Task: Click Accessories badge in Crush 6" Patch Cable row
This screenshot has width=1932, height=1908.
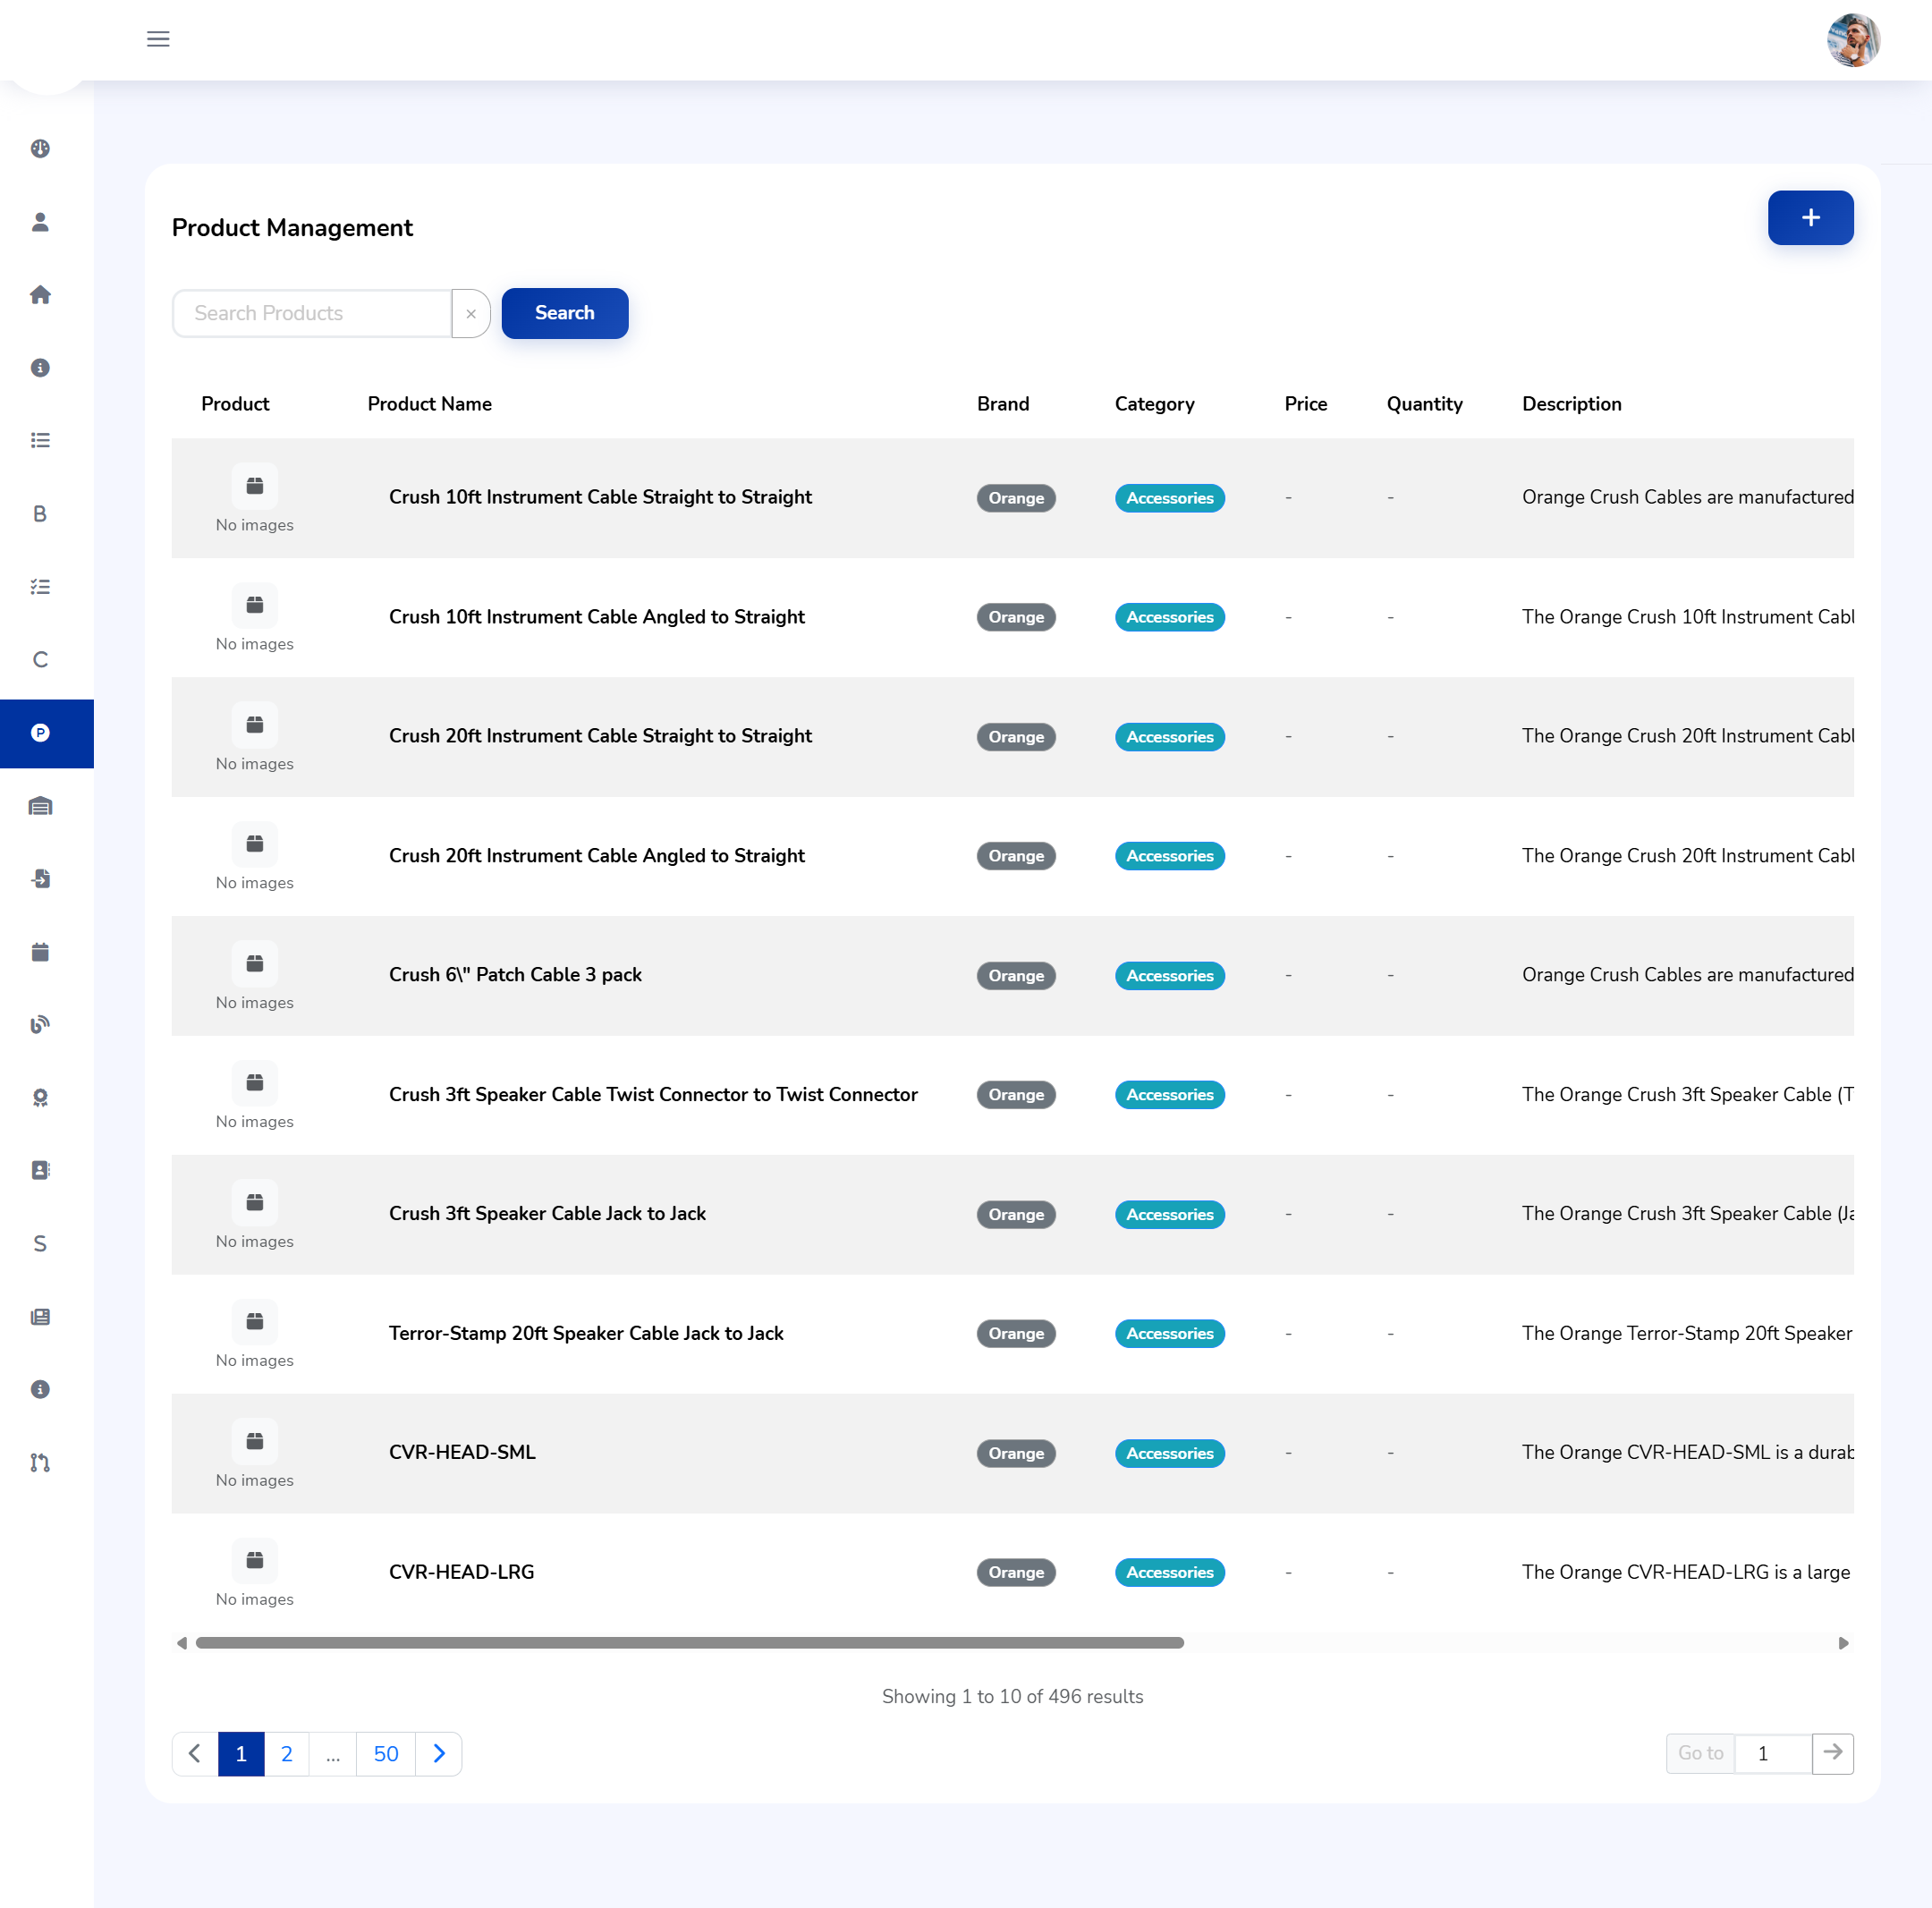Action: [1170, 975]
